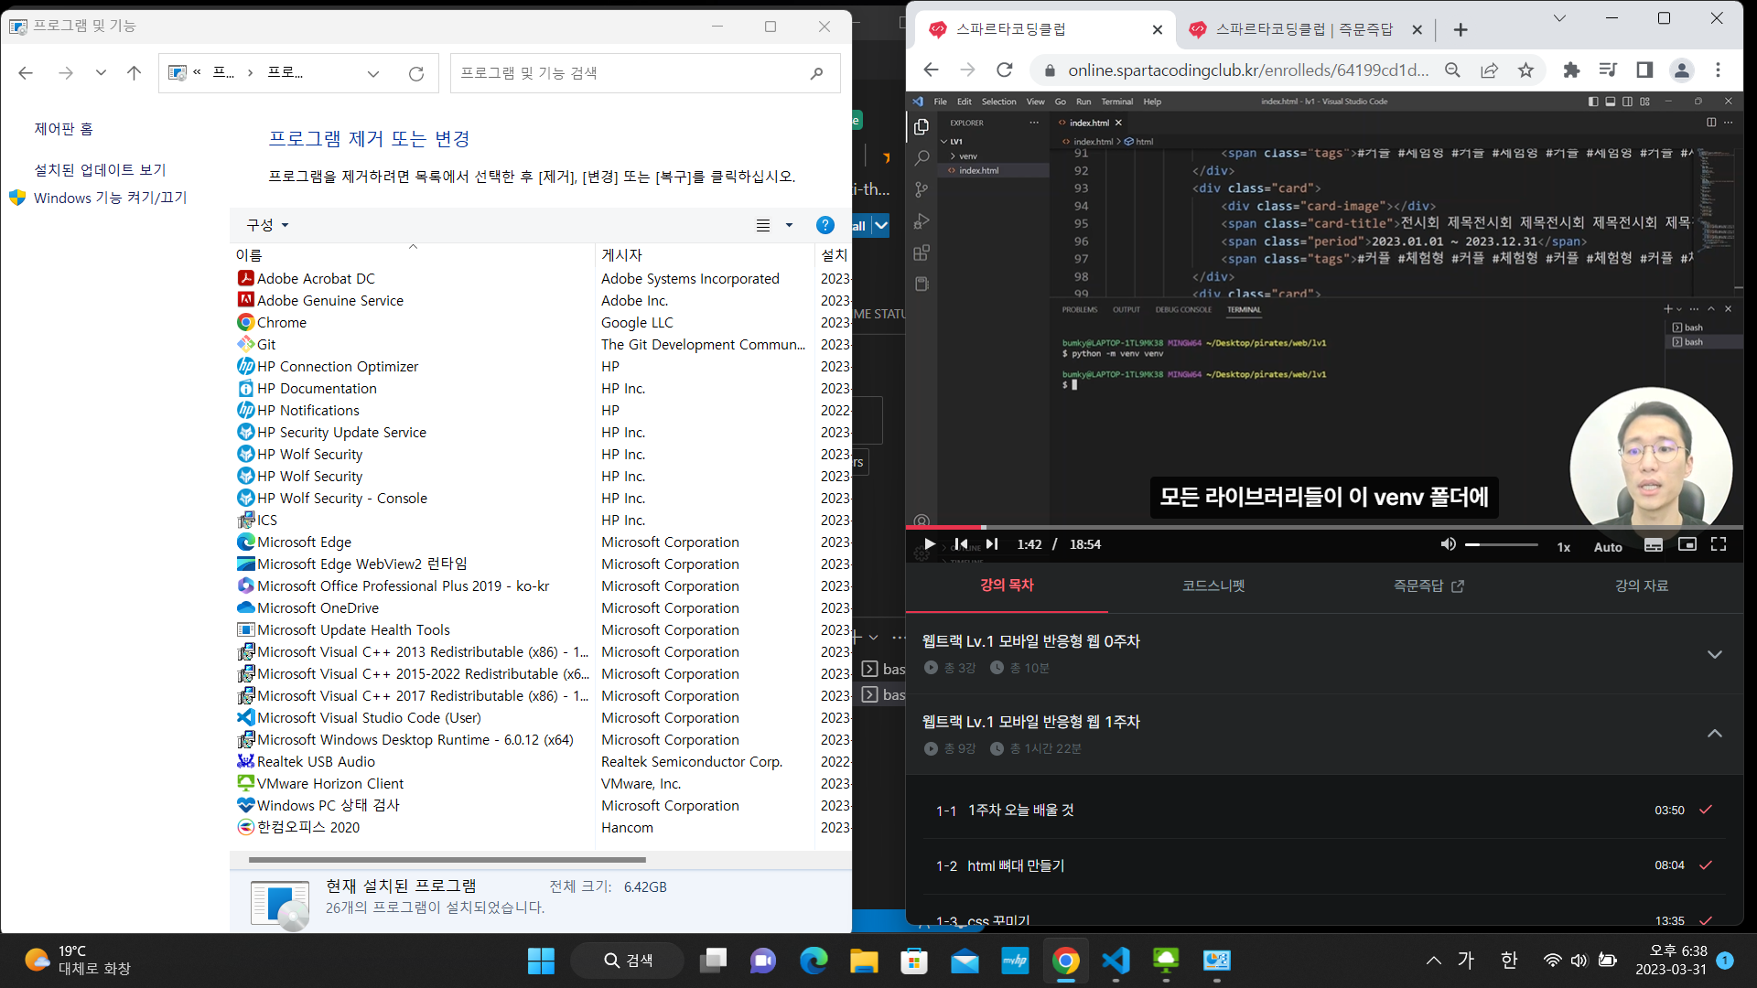The image size is (1757, 988).
Task: Open Chrome extensions puzzle icon
Action: point(1571,70)
